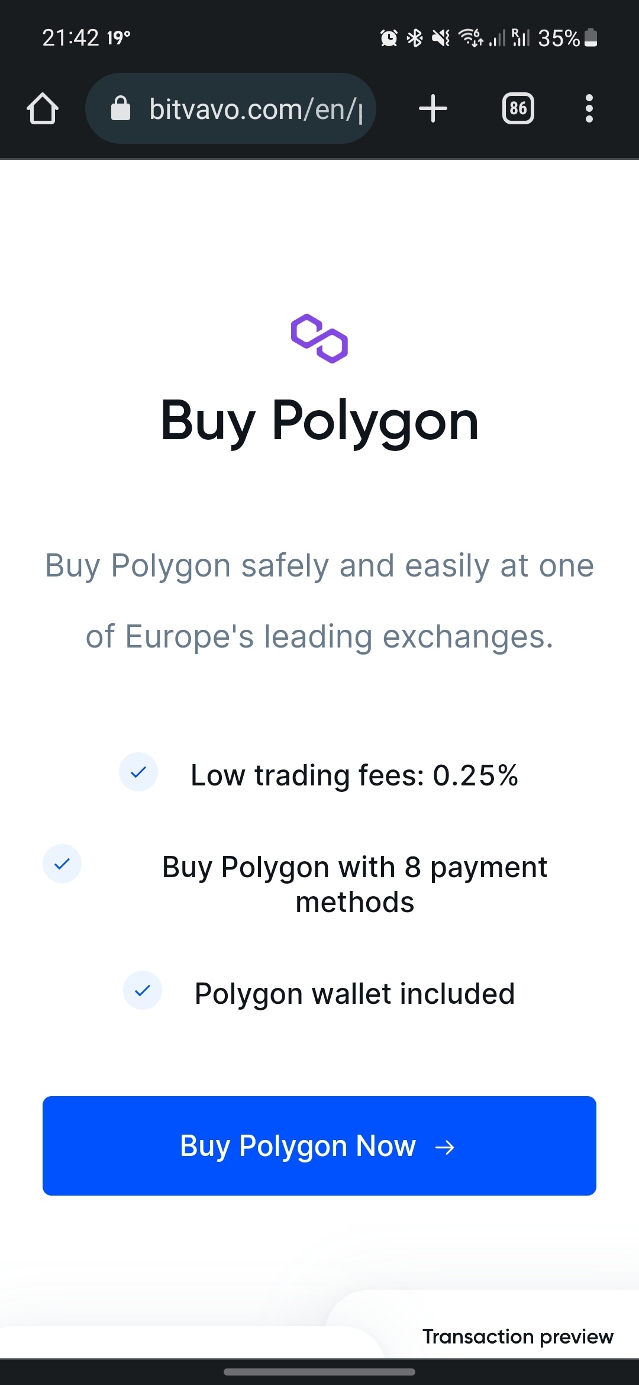The image size is (639, 1385).
Task: Focus the bitvavo.com address bar
Action: 254,109
